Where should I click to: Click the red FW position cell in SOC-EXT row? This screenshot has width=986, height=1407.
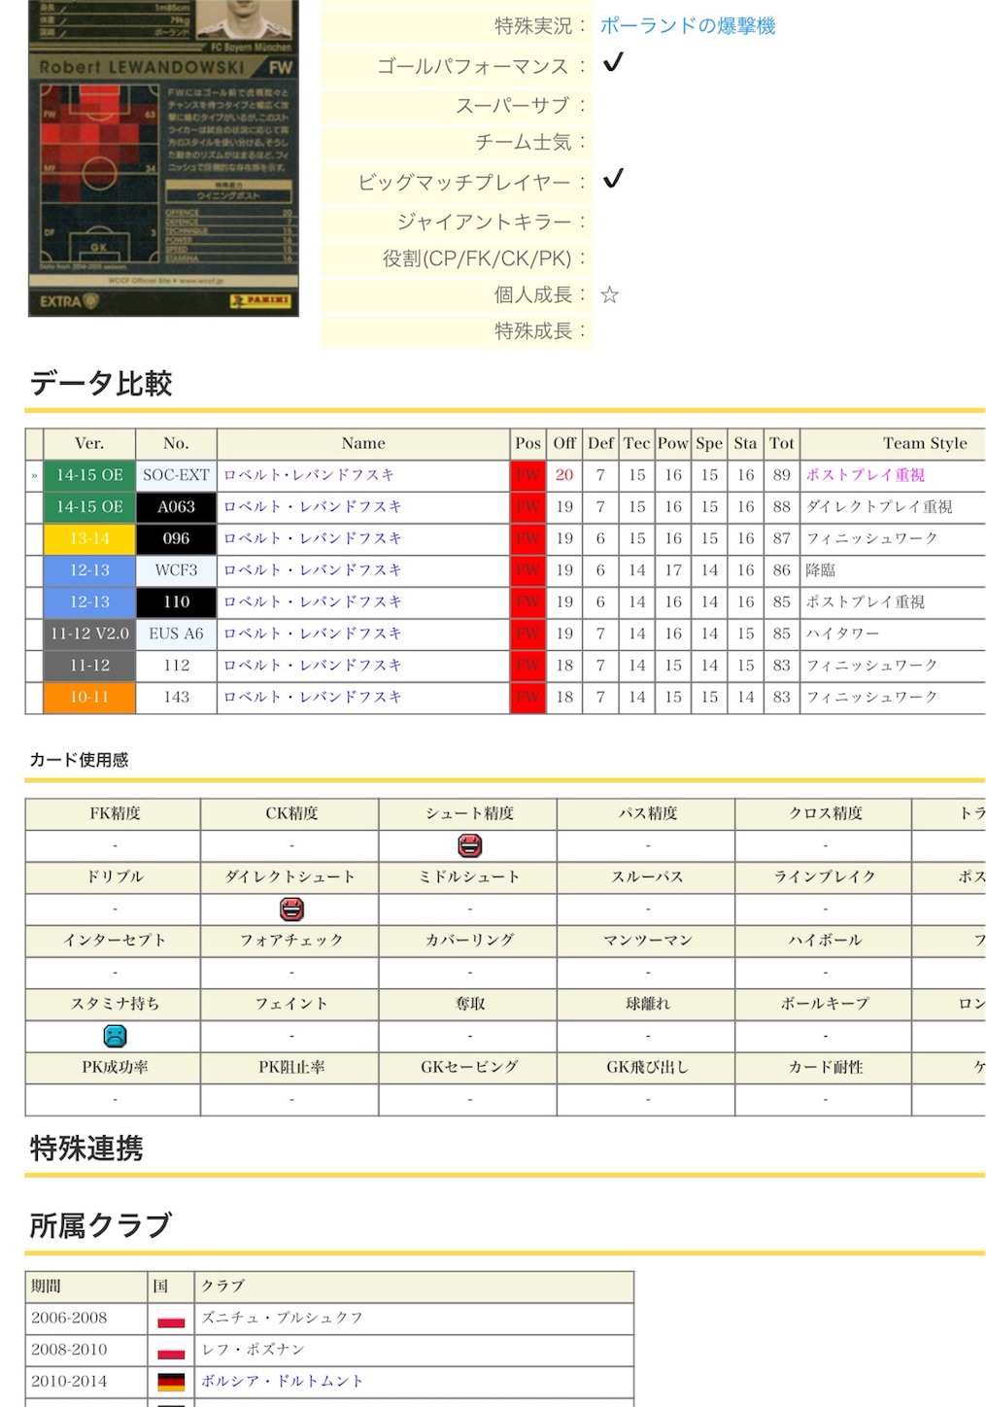click(527, 475)
